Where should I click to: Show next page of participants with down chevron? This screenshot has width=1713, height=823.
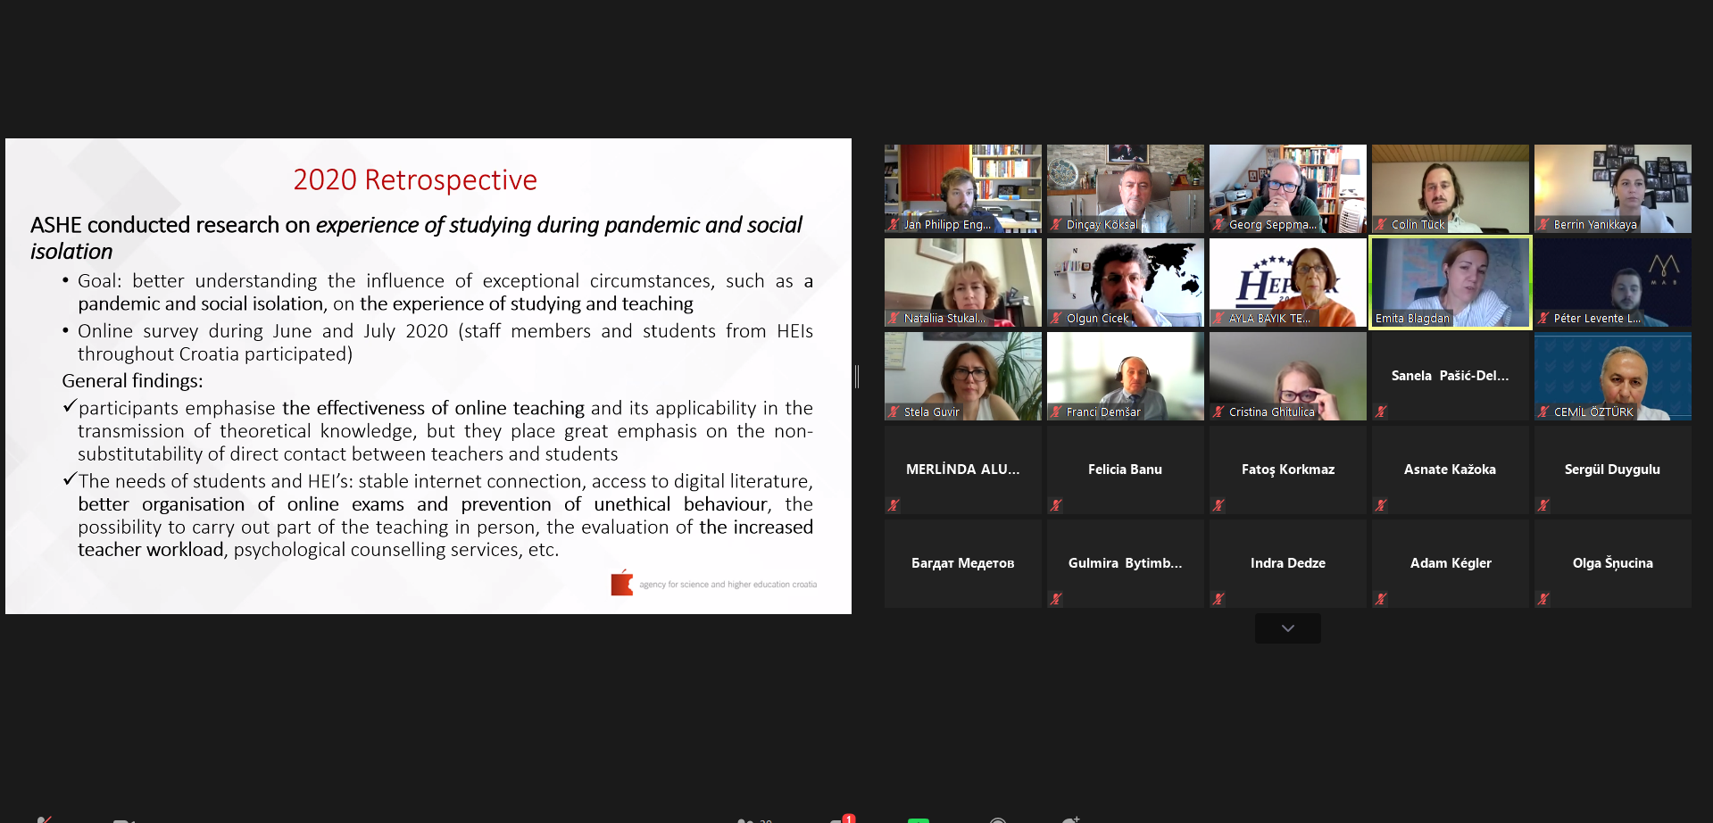[x=1287, y=628]
